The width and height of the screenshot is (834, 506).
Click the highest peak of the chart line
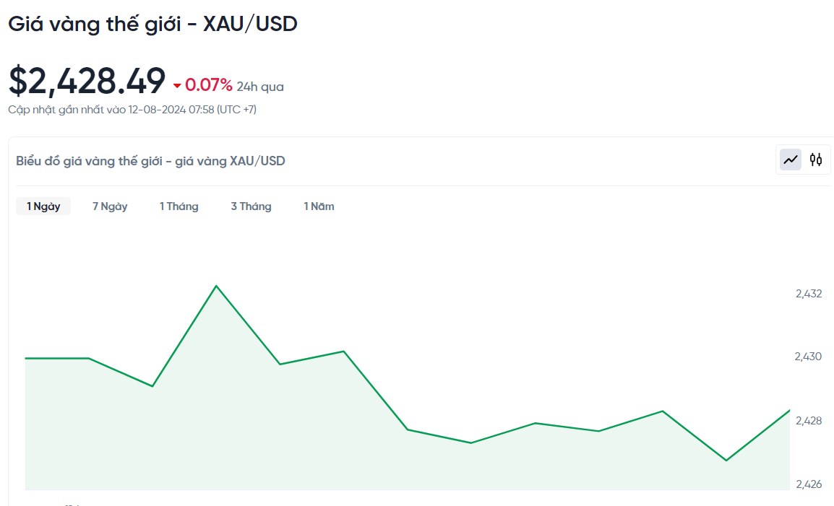pyautogui.click(x=216, y=286)
